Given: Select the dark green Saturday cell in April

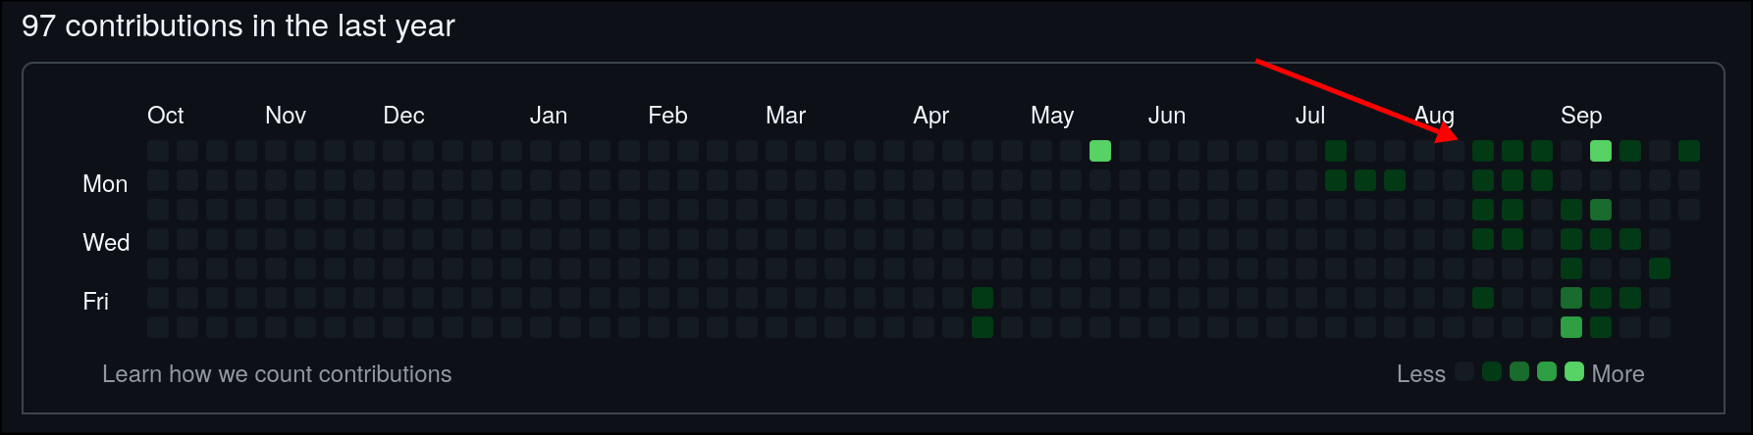Looking at the screenshot, I should pyautogui.click(x=983, y=327).
